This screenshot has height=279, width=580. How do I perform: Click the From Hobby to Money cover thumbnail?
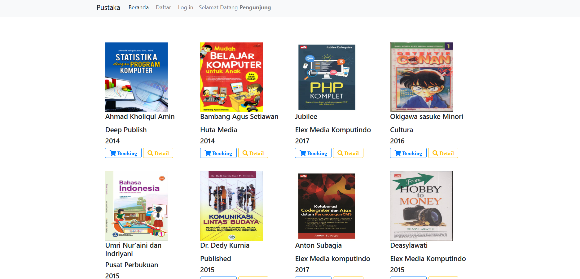coord(421,206)
